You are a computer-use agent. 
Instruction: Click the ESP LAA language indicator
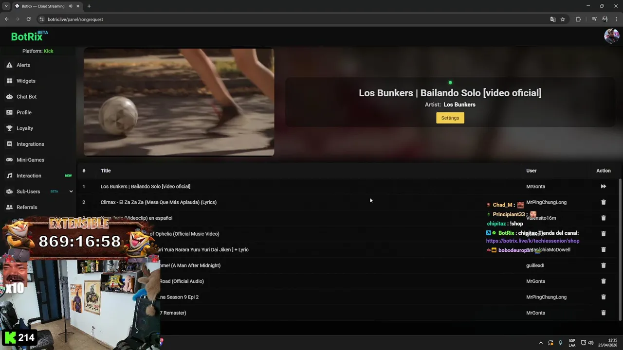[572, 343]
